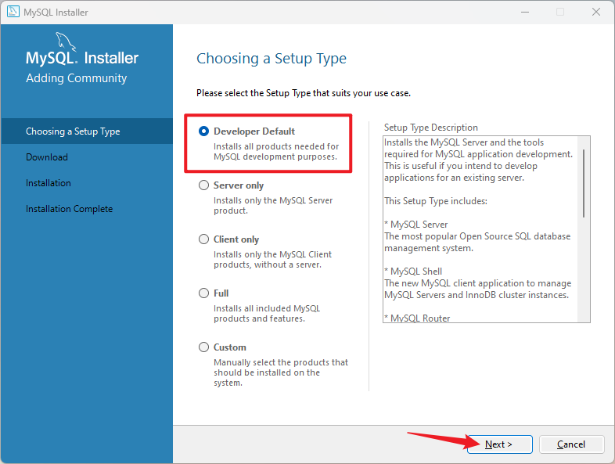Click the Adding Community subtitle text

tap(76, 78)
